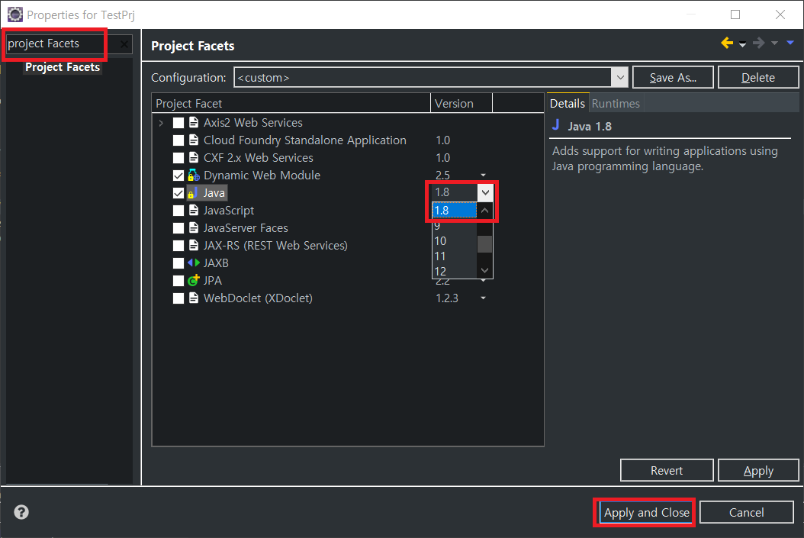Open Dynamic Web Module version dropdown arrow
Screen dimensions: 804x538
[483, 176]
